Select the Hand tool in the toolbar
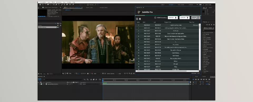This screenshot has width=253, height=102. [40, 4]
